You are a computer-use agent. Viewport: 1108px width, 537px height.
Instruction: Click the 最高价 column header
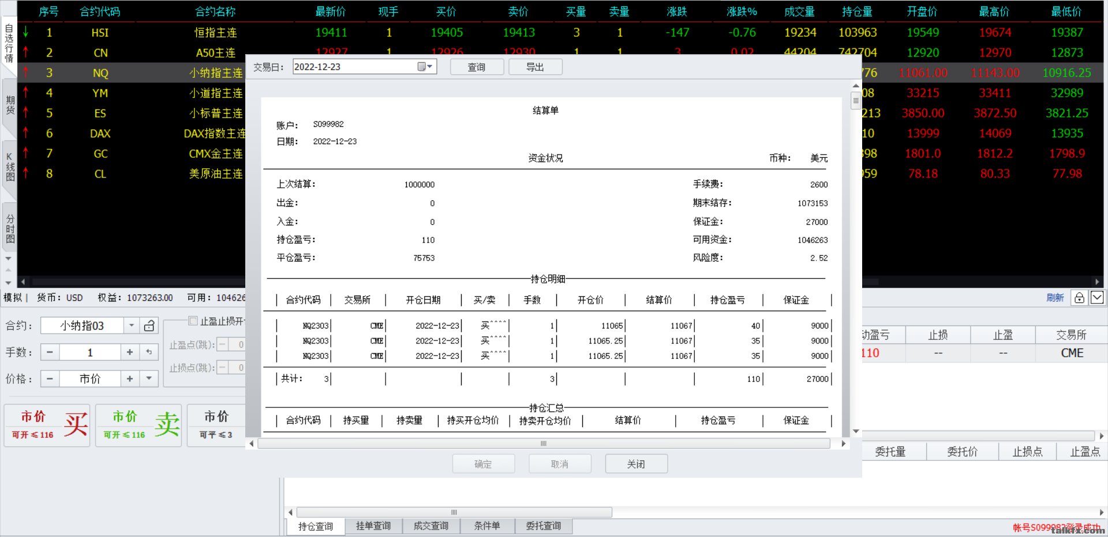pyautogui.click(x=994, y=12)
